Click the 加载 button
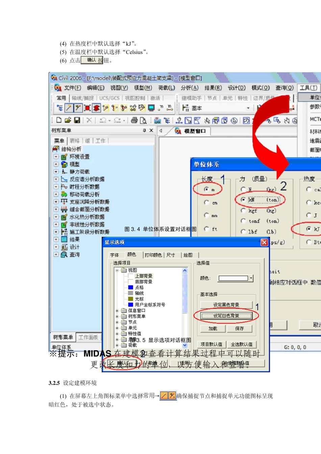Screen dimensions: 321x454 click(213, 328)
